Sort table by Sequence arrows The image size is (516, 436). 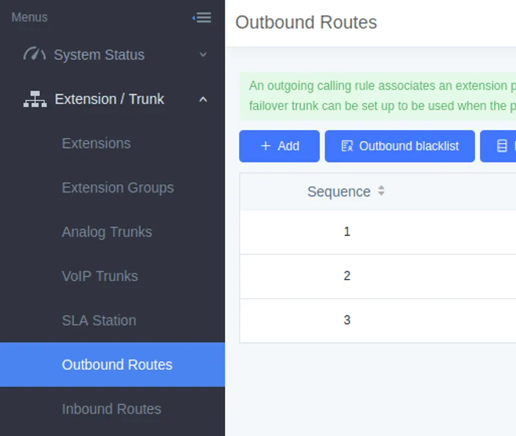point(381,191)
